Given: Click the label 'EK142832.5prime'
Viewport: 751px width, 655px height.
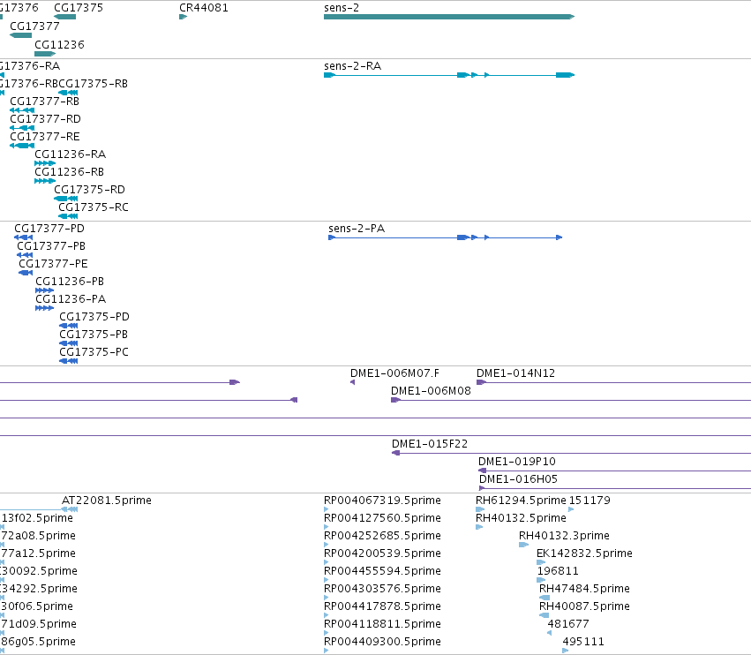Looking at the screenshot, I should pos(584,553).
